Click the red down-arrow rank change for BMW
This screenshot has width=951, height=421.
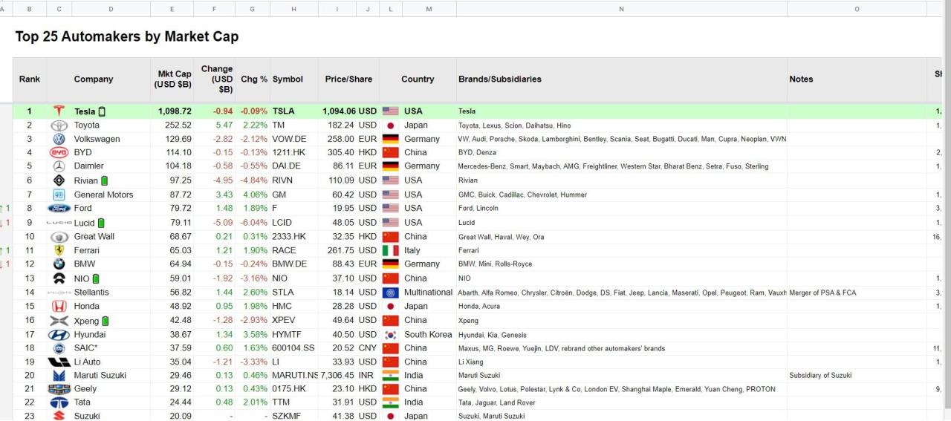5,264
